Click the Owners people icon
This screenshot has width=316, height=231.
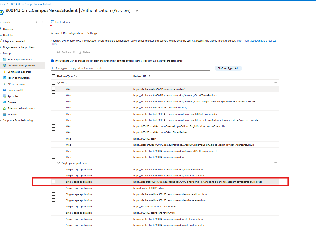tap(5, 102)
